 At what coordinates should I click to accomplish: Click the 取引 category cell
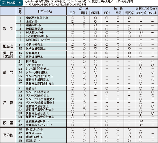coord(8,29)
